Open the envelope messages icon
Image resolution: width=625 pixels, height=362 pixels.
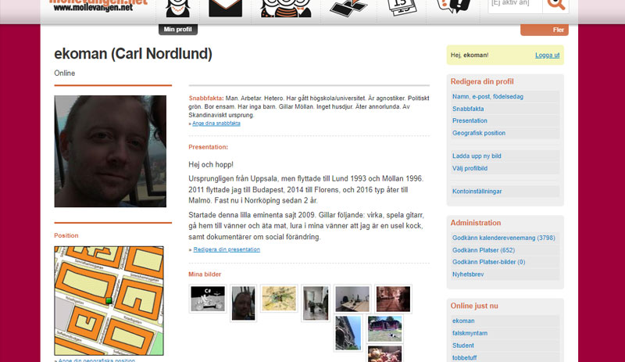tap(226, 8)
